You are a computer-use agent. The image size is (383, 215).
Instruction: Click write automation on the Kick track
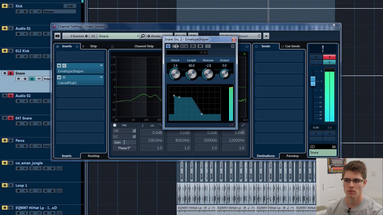(25, 12)
